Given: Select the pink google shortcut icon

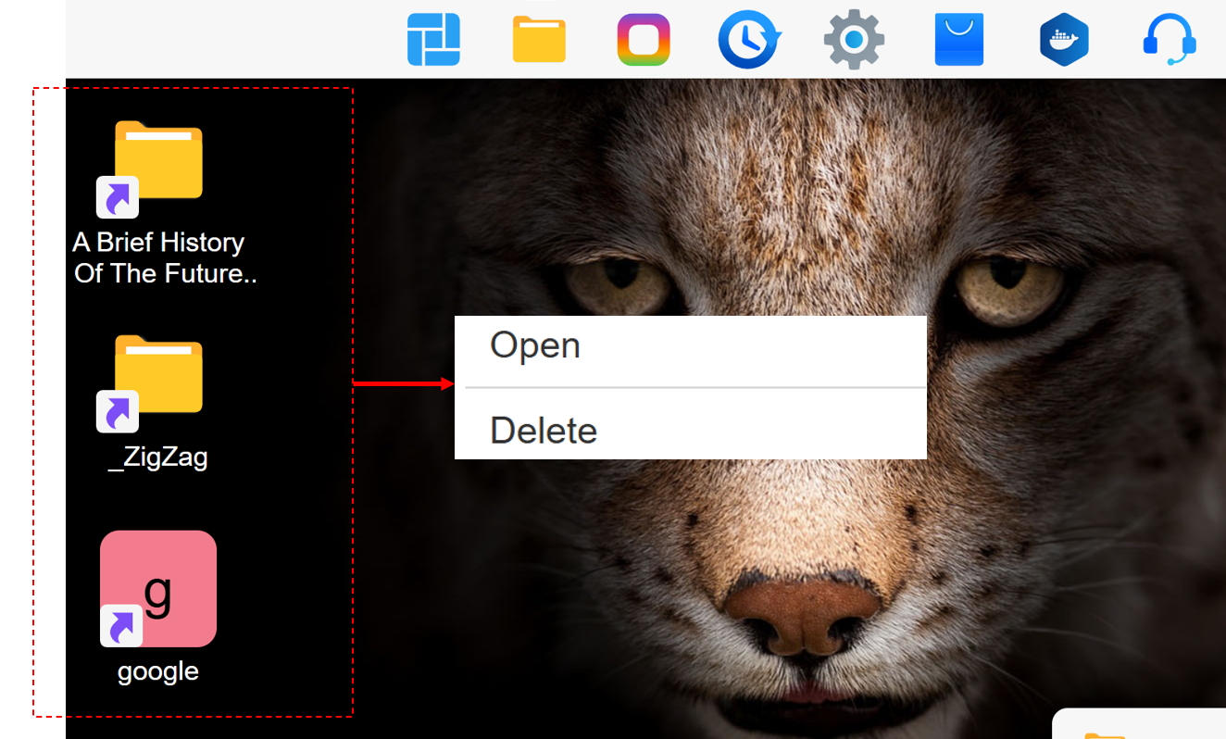Looking at the screenshot, I should pos(157,589).
